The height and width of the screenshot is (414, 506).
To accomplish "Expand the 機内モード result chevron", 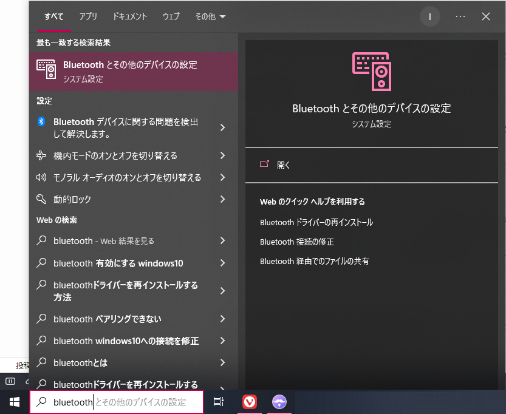I will click(x=223, y=156).
